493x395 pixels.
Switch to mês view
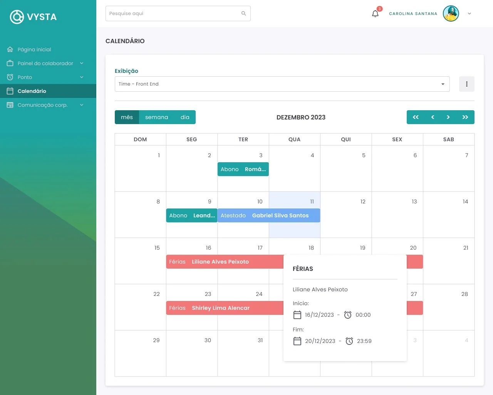[x=127, y=117]
